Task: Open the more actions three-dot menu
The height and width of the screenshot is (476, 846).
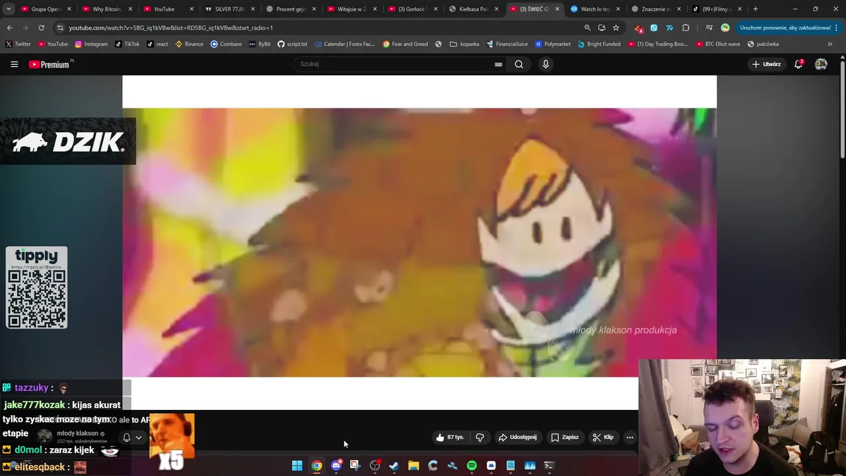Action: pos(630,437)
